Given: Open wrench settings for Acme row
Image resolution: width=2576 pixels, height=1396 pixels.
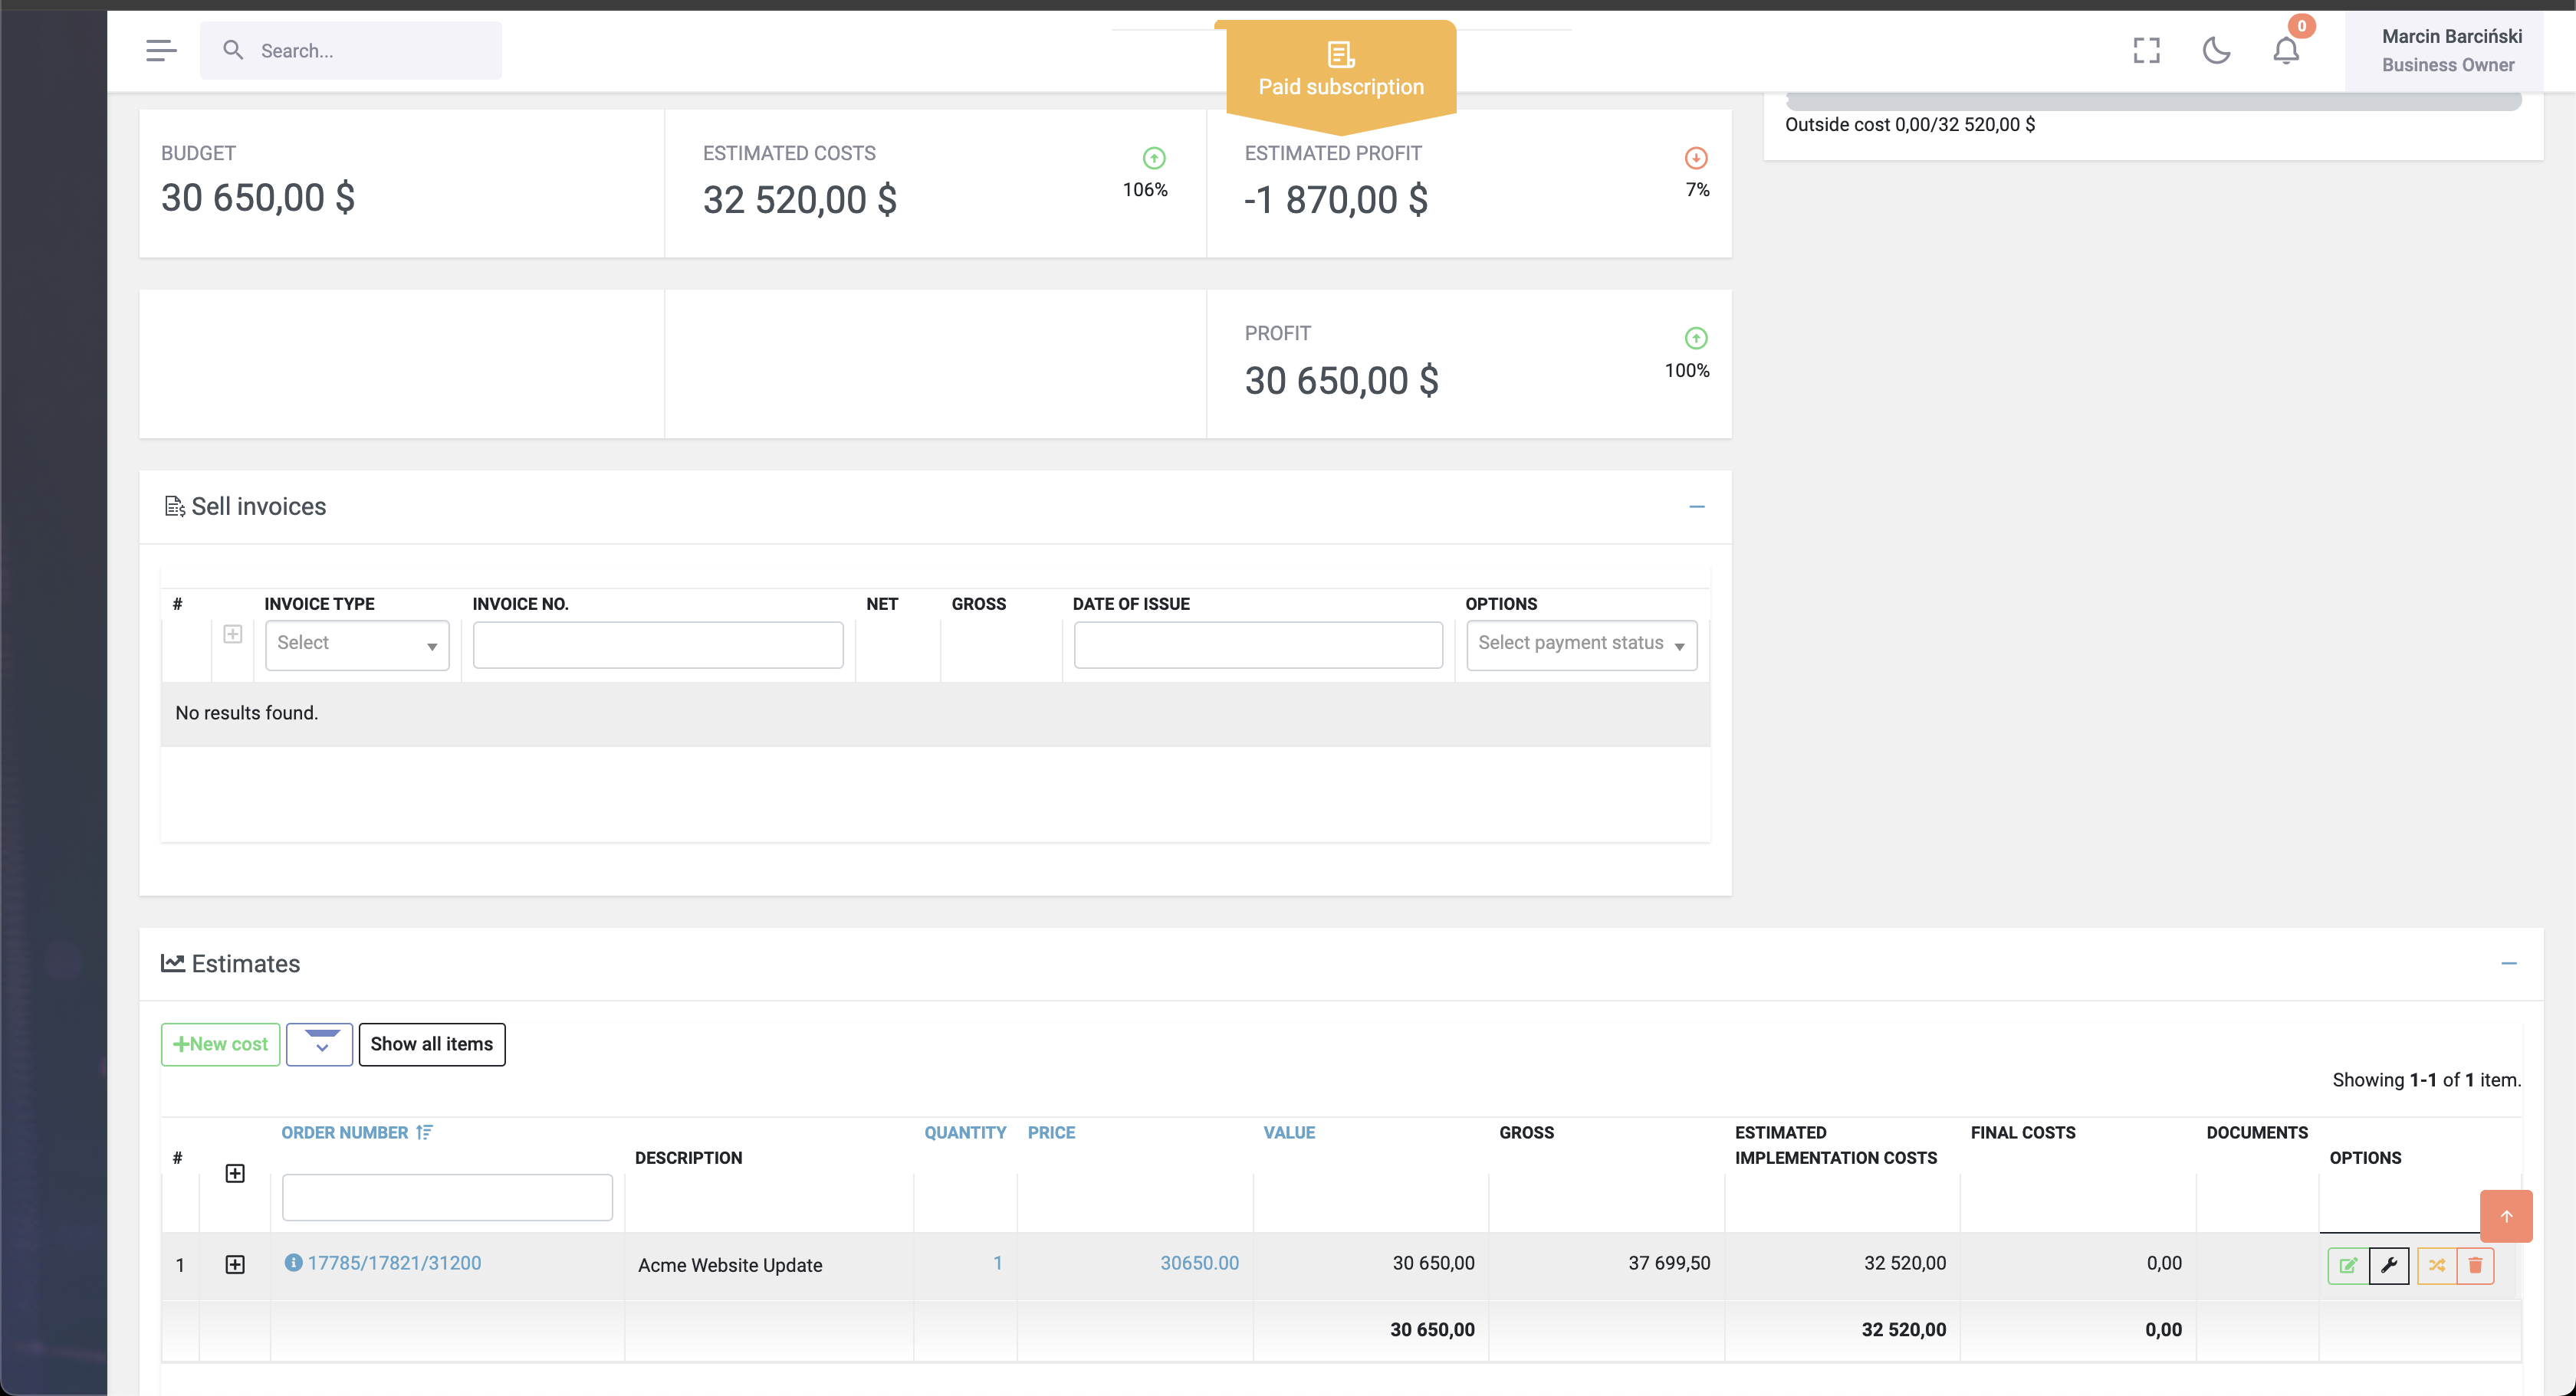Looking at the screenshot, I should click(x=2389, y=1266).
